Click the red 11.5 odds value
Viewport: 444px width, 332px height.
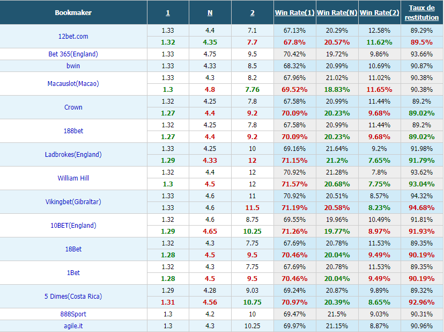pyautogui.click(x=253, y=208)
